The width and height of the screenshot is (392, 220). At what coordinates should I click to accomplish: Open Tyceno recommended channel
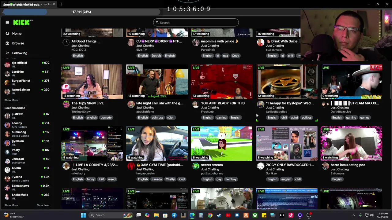coord(27,178)
